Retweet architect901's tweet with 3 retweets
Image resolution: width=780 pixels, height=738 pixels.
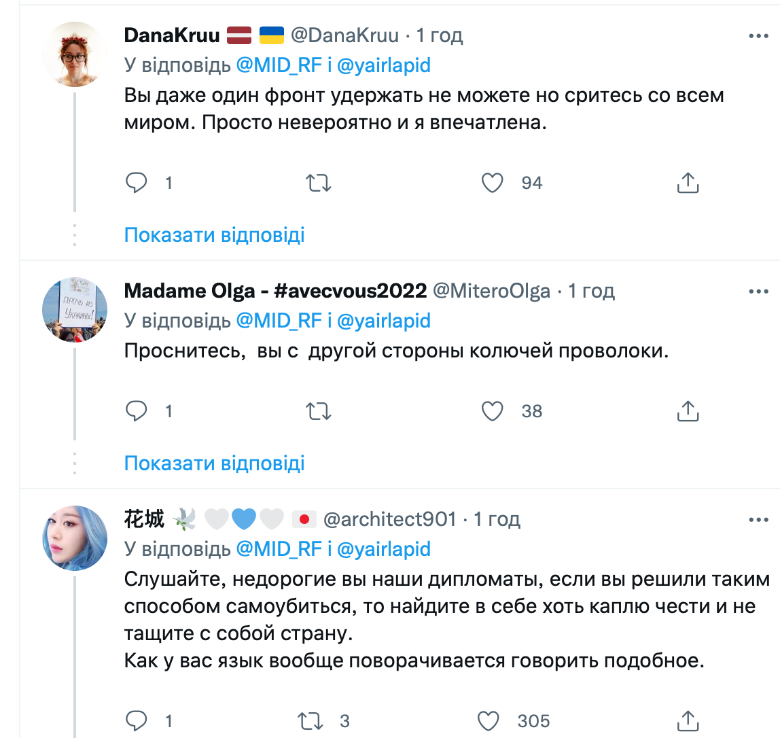tap(311, 720)
